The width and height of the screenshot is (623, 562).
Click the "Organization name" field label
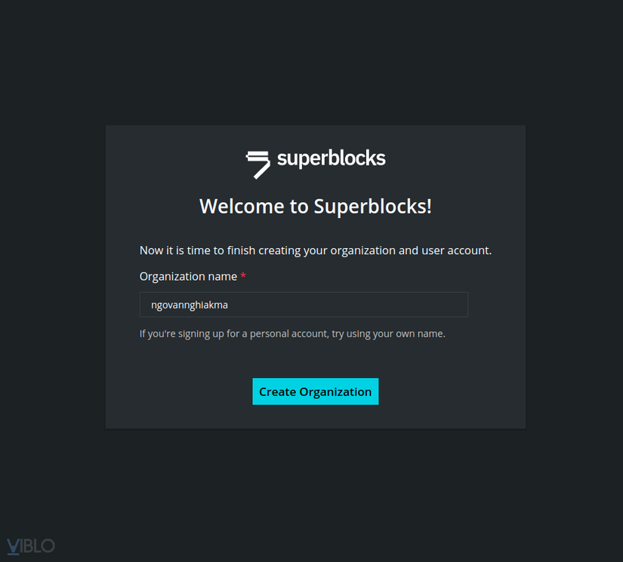coord(188,277)
